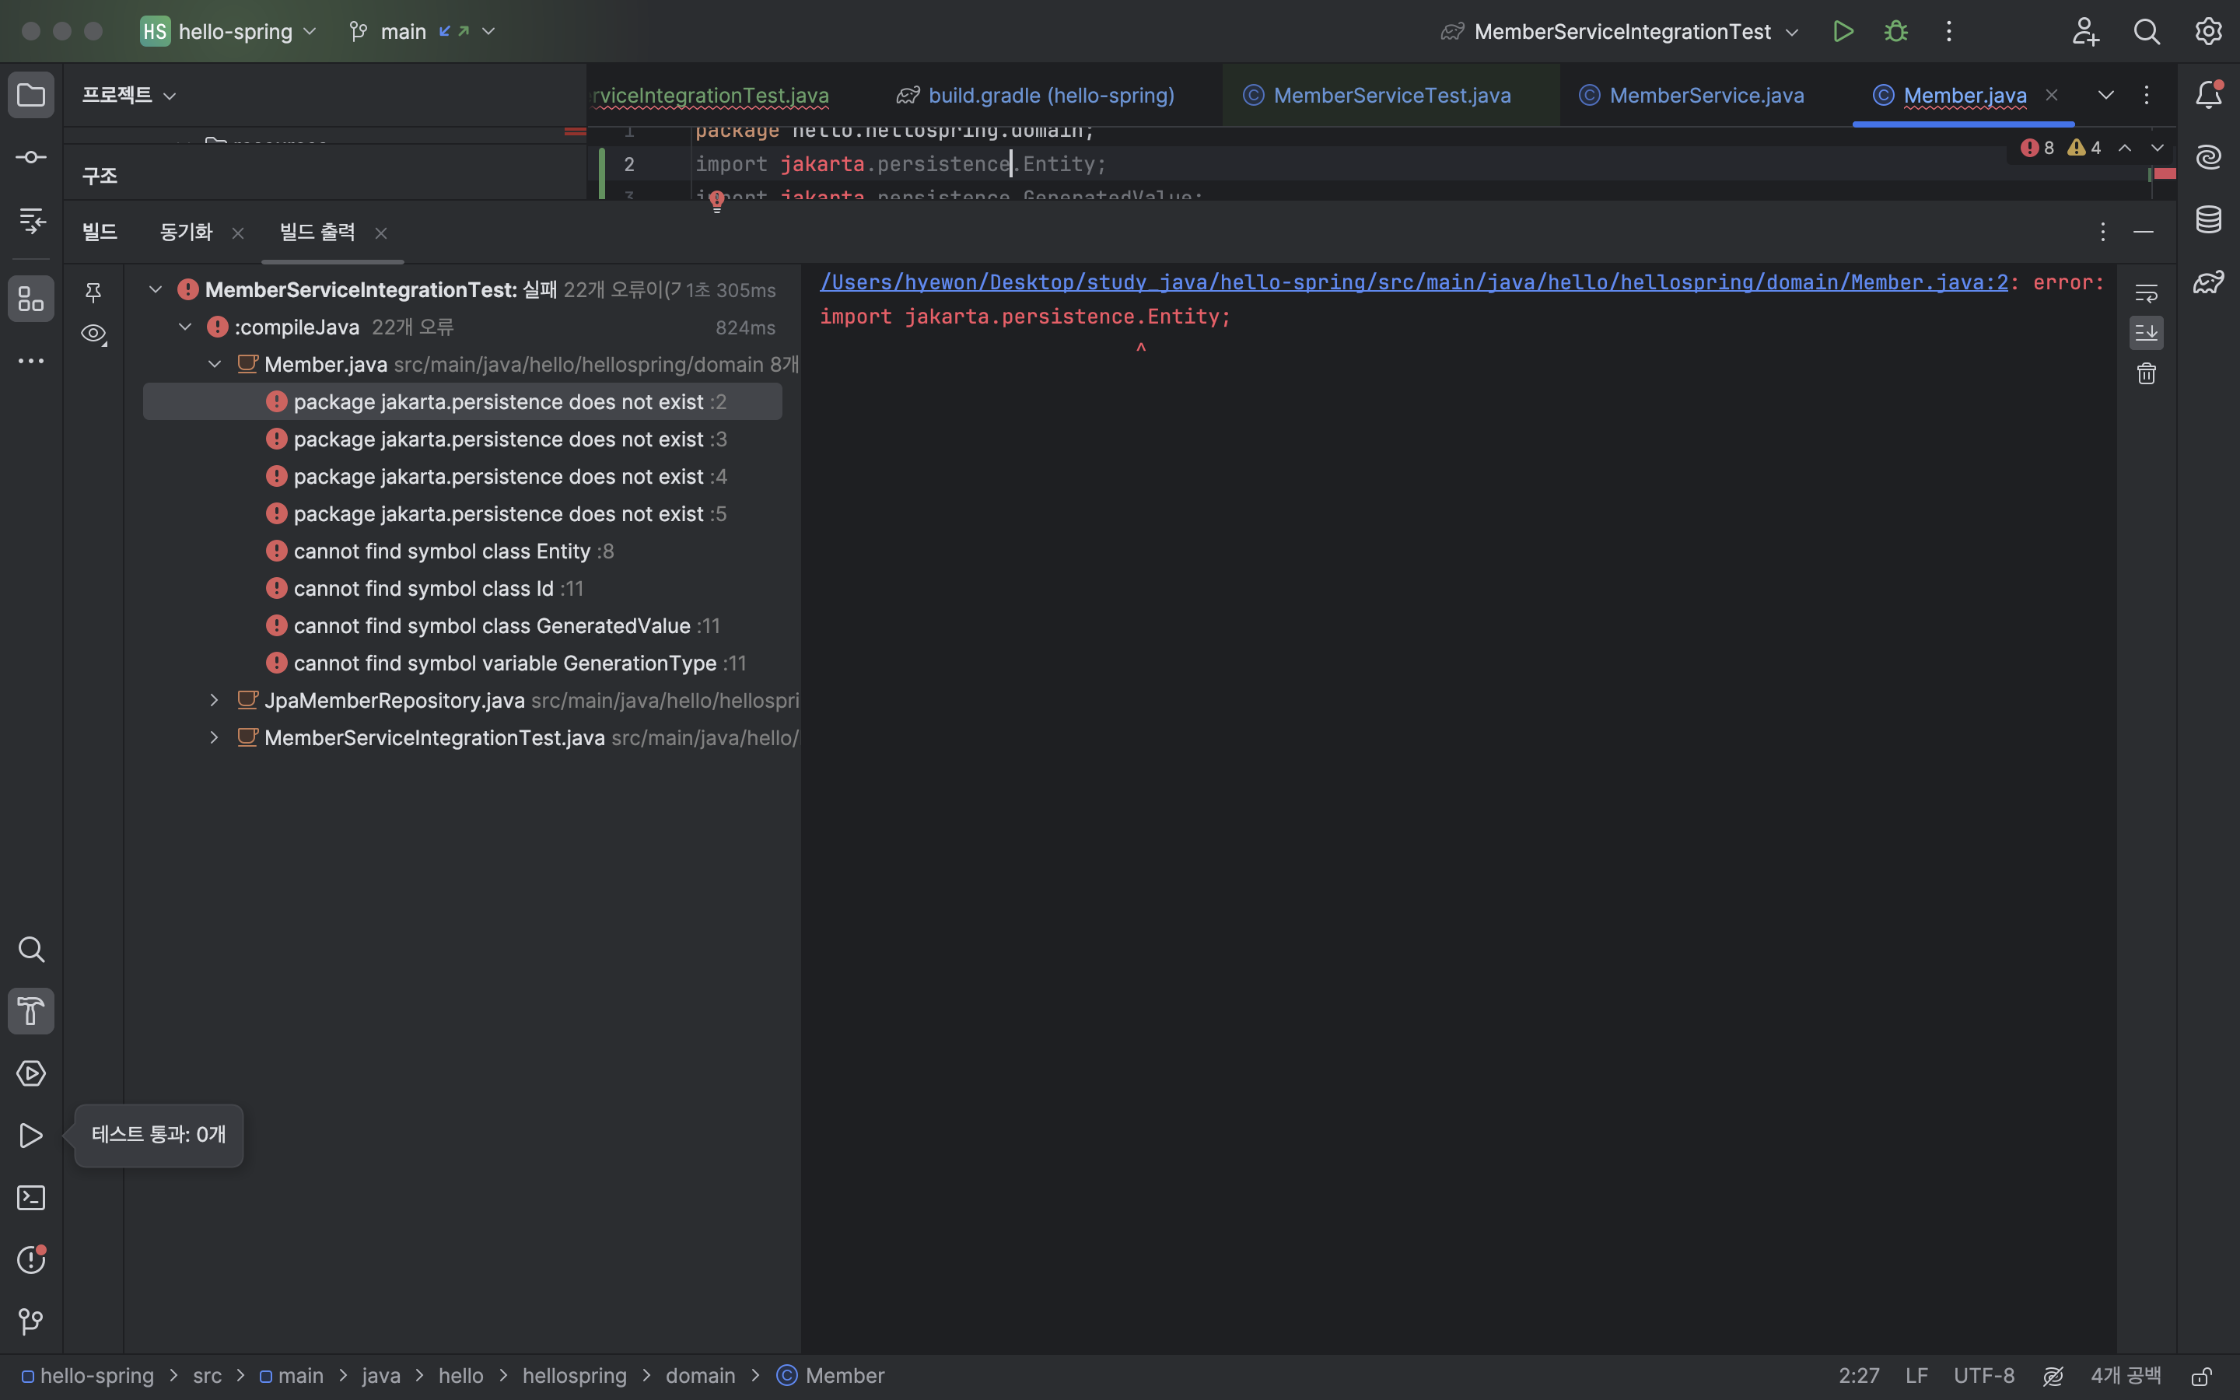Expand the JpaMemberRepository.java error node
This screenshot has width=2240, height=1400.
(x=215, y=700)
